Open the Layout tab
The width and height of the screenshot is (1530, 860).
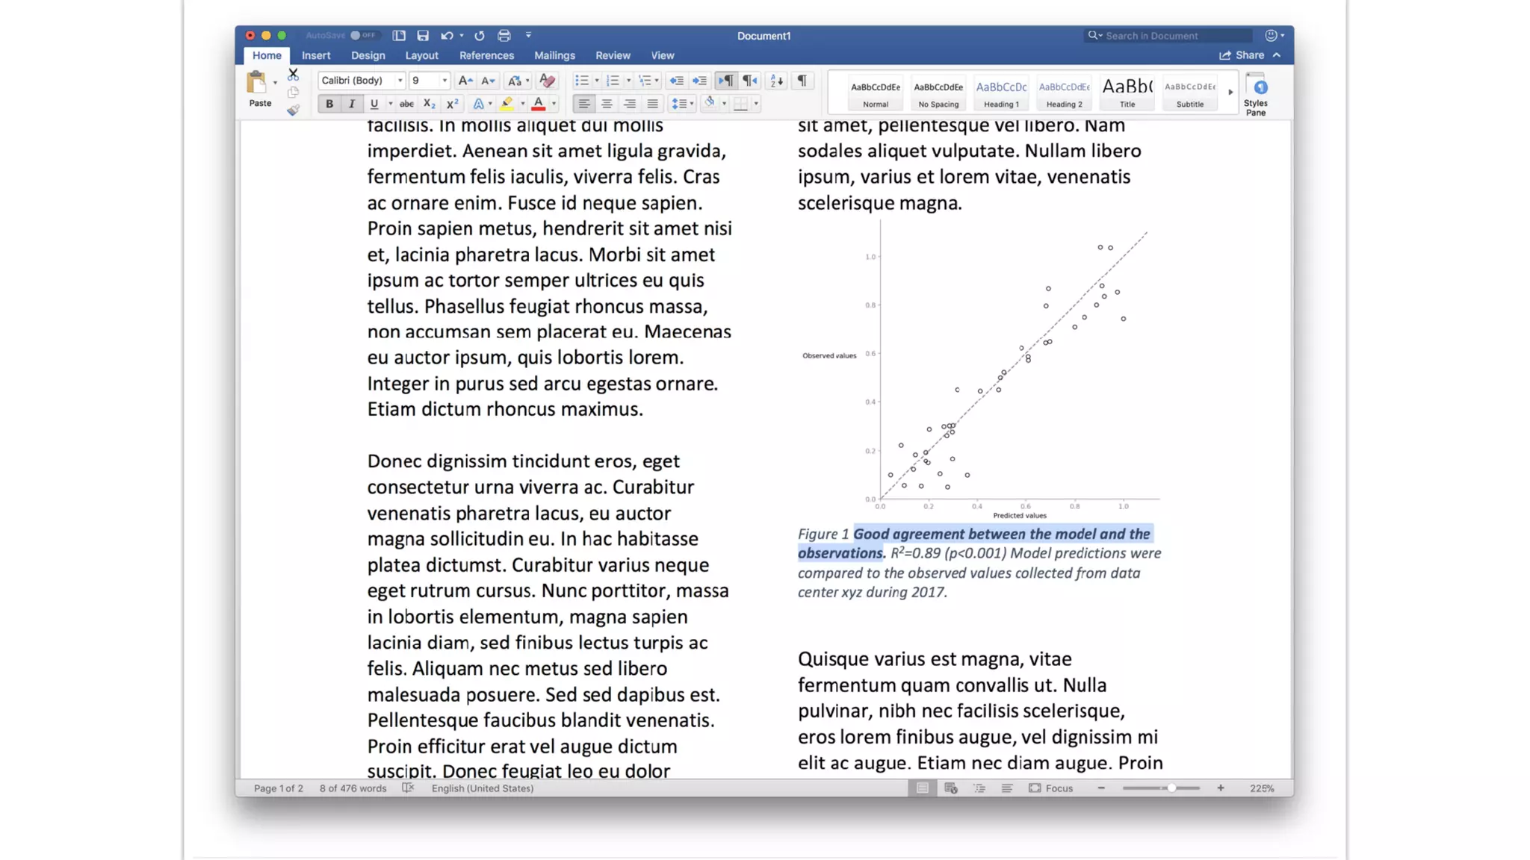coord(421,55)
